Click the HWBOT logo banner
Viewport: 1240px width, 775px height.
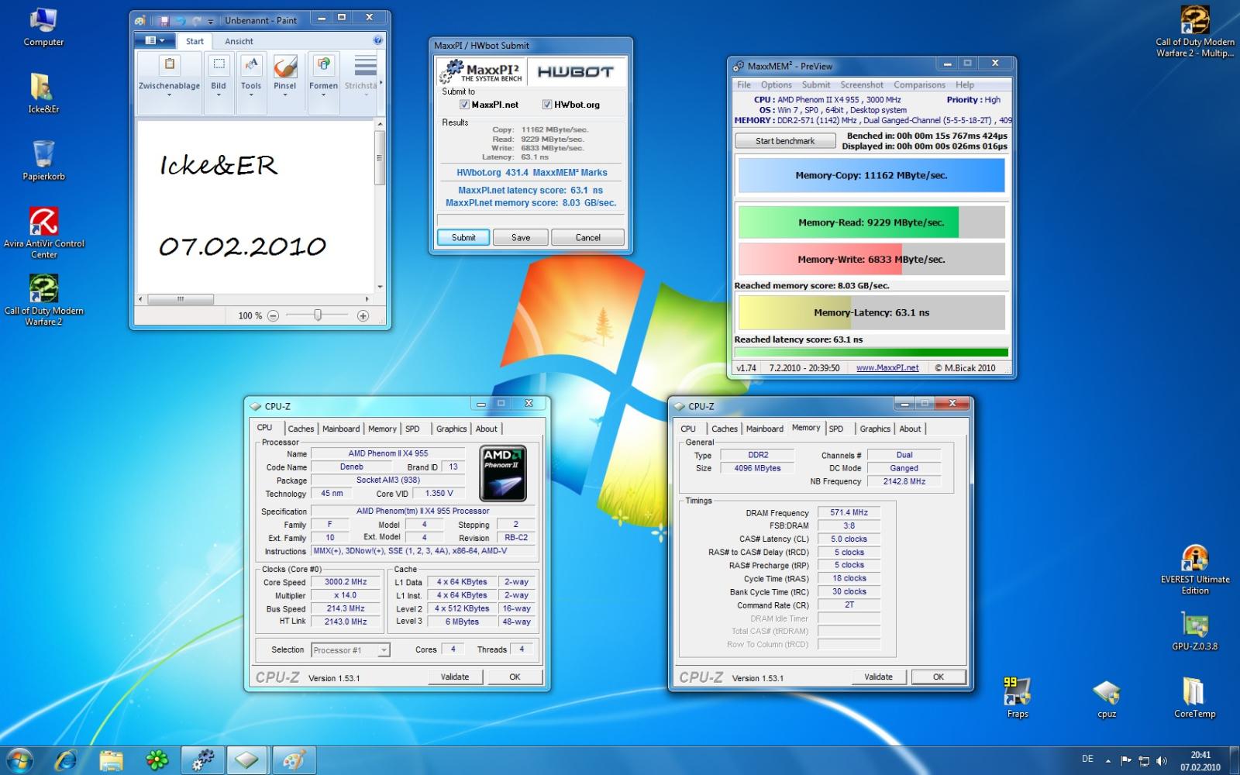575,71
